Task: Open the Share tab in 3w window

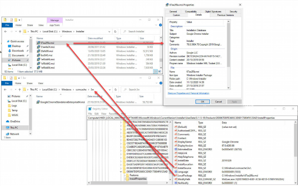Action: [30, 83]
